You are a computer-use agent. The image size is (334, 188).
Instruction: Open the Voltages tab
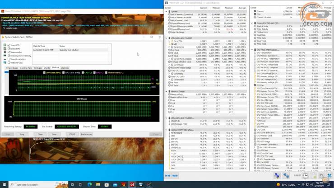pos(38,68)
